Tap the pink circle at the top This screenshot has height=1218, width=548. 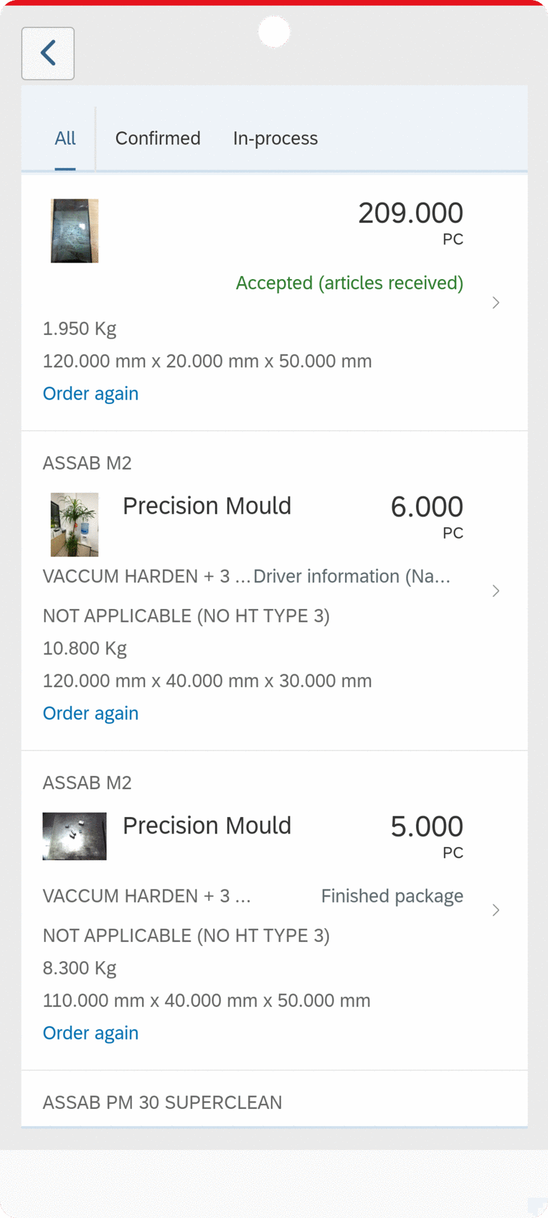(x=274, y=32)
